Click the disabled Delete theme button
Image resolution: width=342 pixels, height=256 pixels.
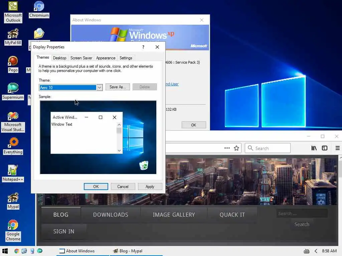(x=145, y=87)
